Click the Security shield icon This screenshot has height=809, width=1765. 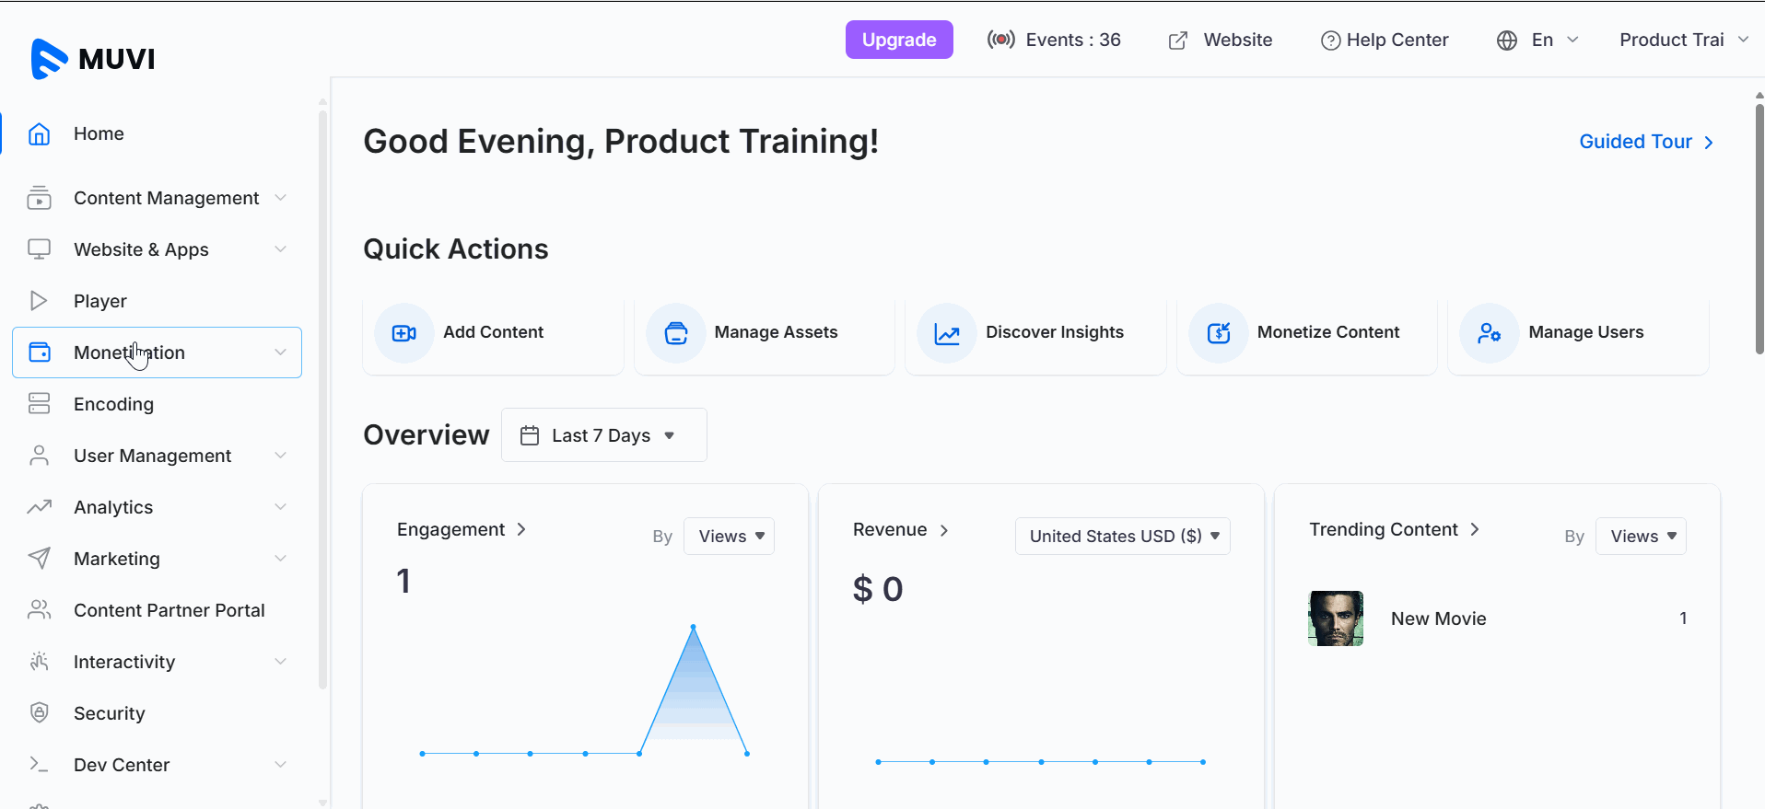(39, 713)
